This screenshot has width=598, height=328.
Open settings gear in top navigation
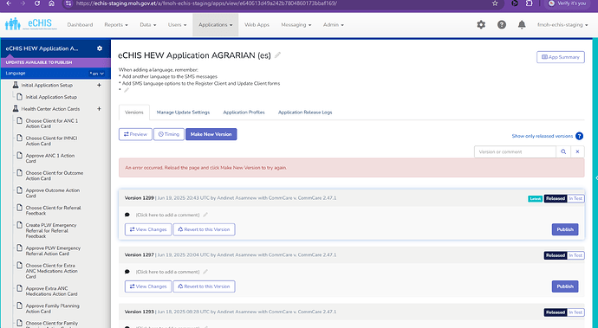pos(481,25)
